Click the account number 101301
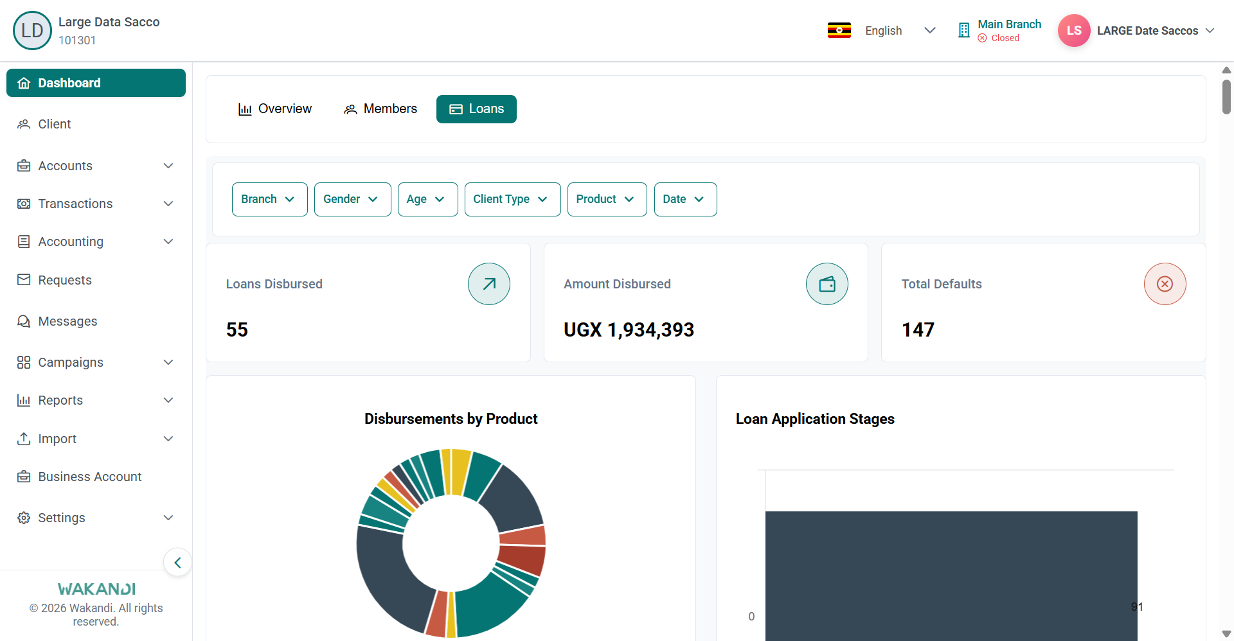 tap(77, 40)
